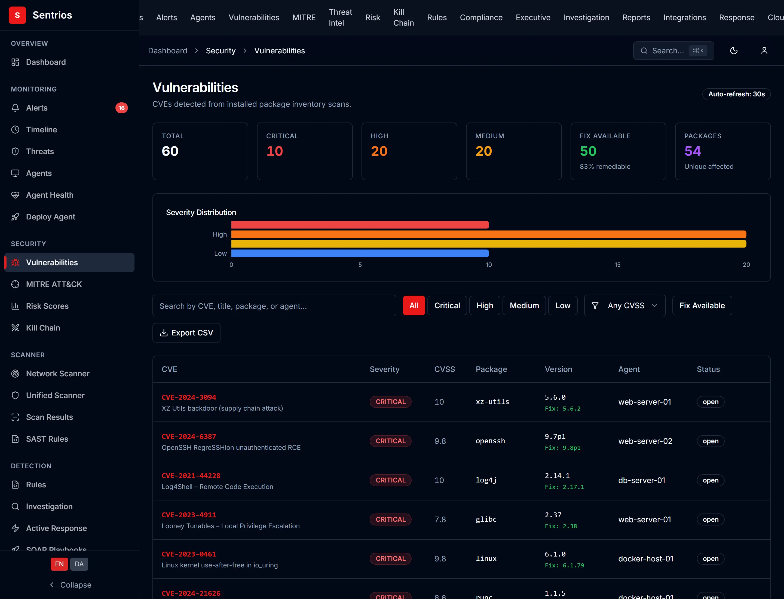Click the download icon on Export CSV
This screenshot has width=784, height=599.
164,333
